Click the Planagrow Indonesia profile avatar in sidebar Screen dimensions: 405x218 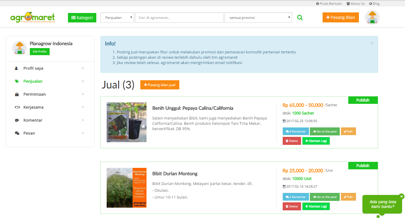[x=19, y=48]
